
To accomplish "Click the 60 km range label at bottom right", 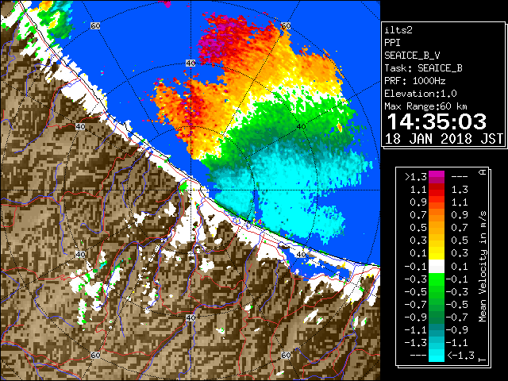I will pos(286,355).
